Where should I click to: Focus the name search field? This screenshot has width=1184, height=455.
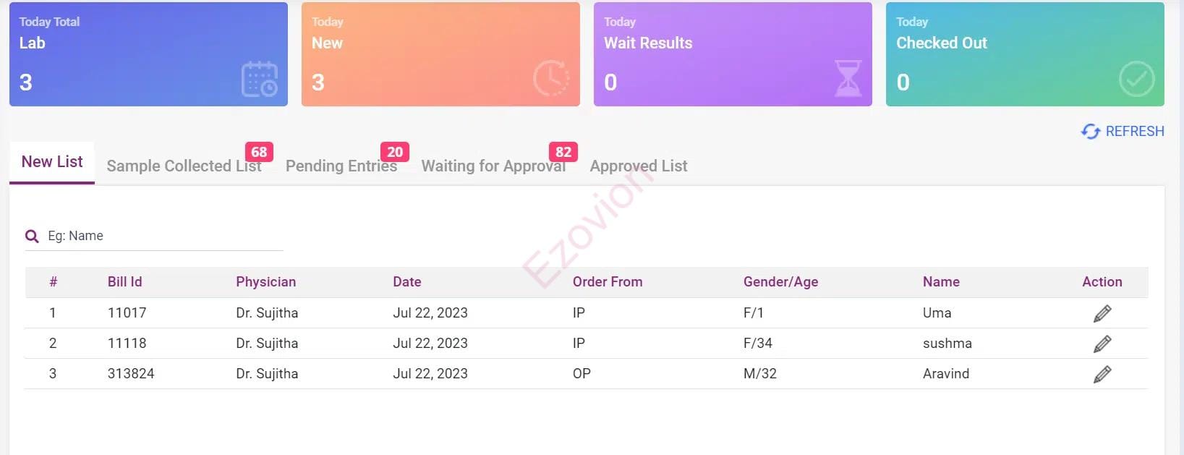pyautogui.click(x=163, y=236)
